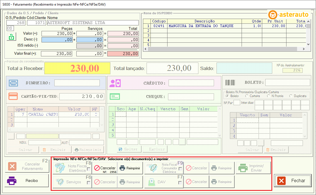Close the window with the Fechar button
This screenshot has width=316, height=195.
click(x=293, y=181)
